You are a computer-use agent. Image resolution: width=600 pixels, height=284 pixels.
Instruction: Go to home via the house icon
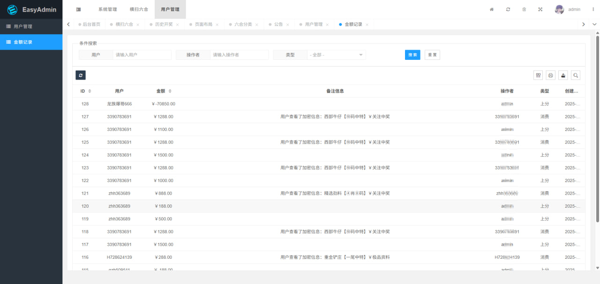point(492,9)
